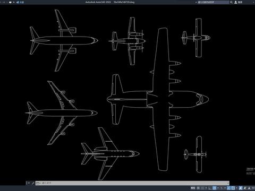Screen dimensions: 255x191
Task: Click the magnifier search icon in title bar
Action: (231, 2)
